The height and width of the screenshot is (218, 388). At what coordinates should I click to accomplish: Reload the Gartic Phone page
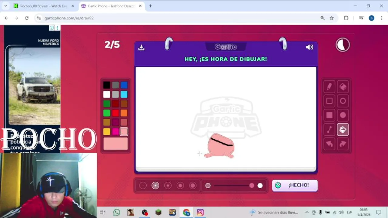(27, 18)
